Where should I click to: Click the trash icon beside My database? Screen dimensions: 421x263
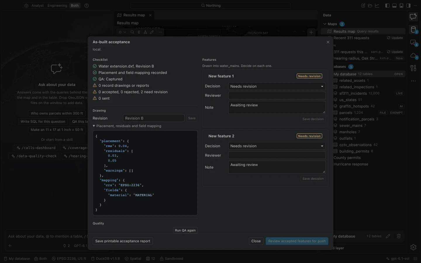tap(399, 236)
